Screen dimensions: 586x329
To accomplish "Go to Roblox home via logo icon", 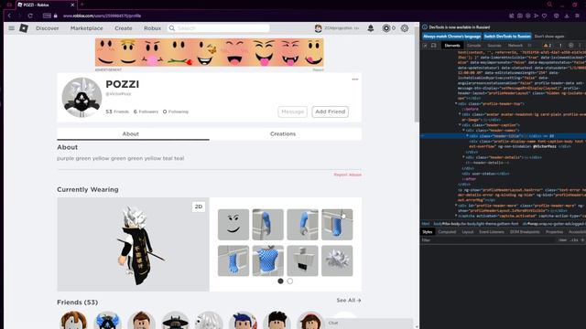I will click(x=24, y=28).
